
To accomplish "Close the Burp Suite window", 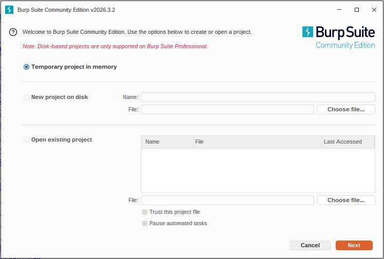I will point(374,10).
